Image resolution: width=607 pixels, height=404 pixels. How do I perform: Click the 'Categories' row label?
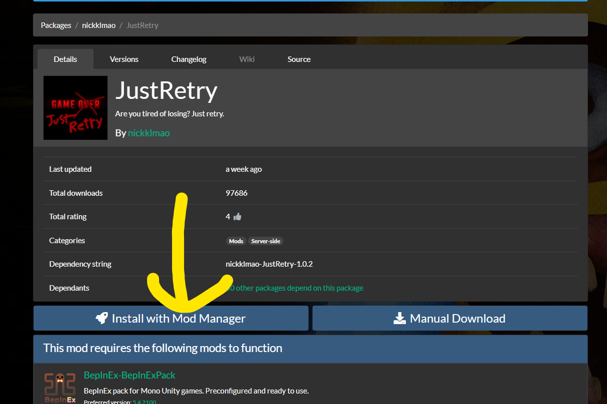[67, 240]
